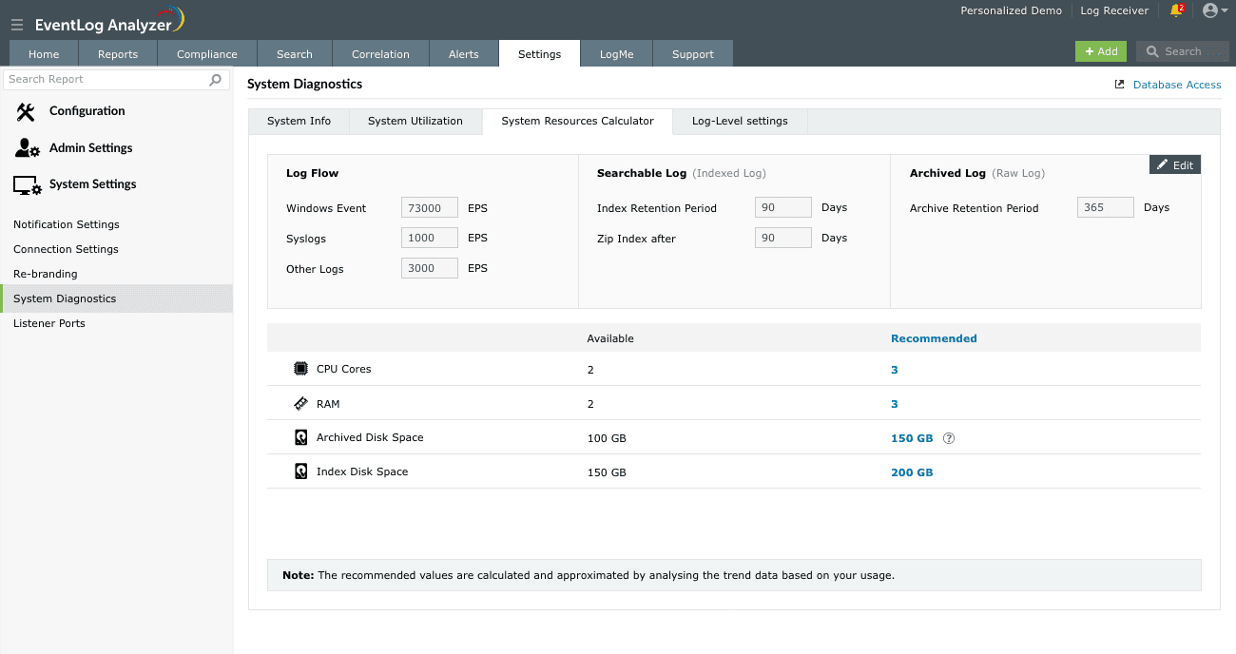
Task: Click the Personalized Demo link
Action: click(1011, 10)
